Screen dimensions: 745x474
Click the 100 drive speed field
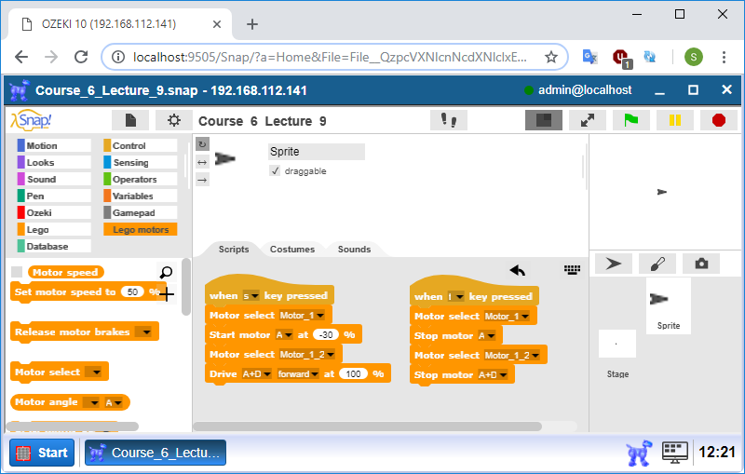click(353, 373)
